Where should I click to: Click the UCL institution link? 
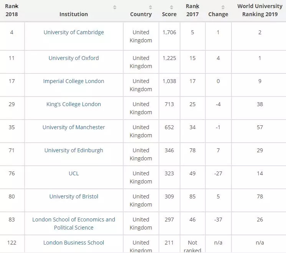pyautogui.click(x=74, y=173)
